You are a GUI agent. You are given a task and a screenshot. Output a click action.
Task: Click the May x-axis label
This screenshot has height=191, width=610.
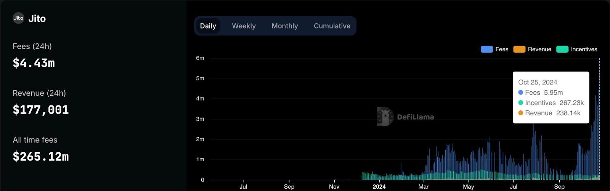click(469, 186)
